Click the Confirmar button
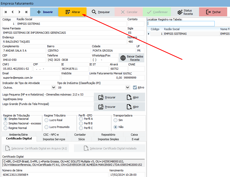 (x=157, y=12)
